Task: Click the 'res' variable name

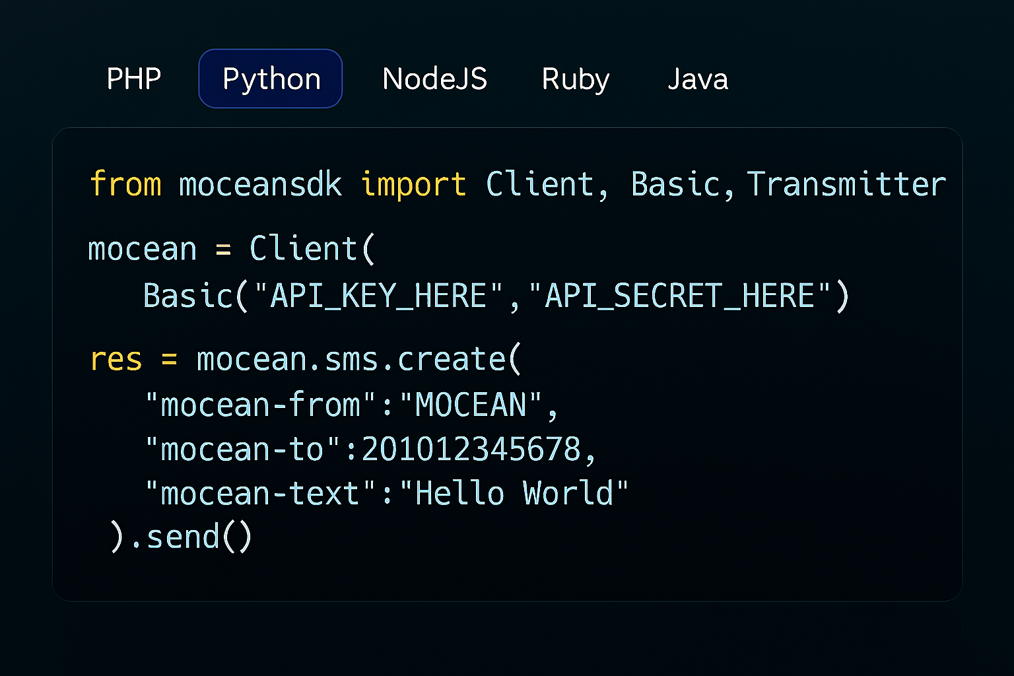Action: click(116, 360)
